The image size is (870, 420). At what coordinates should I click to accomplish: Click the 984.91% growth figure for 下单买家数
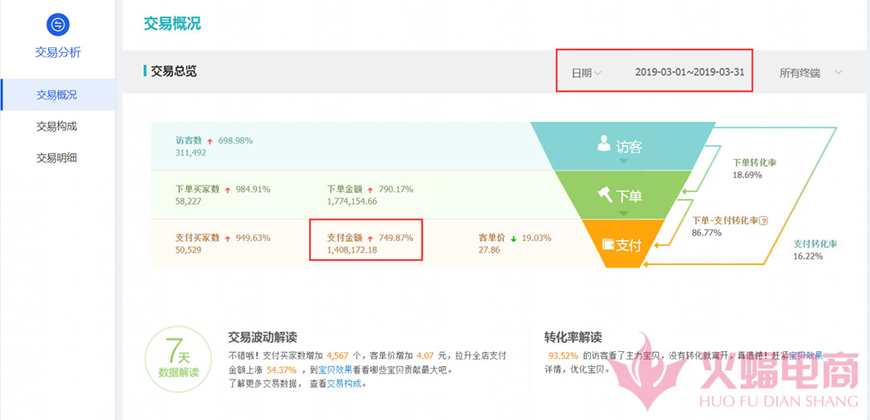click(x=253, y=189)
